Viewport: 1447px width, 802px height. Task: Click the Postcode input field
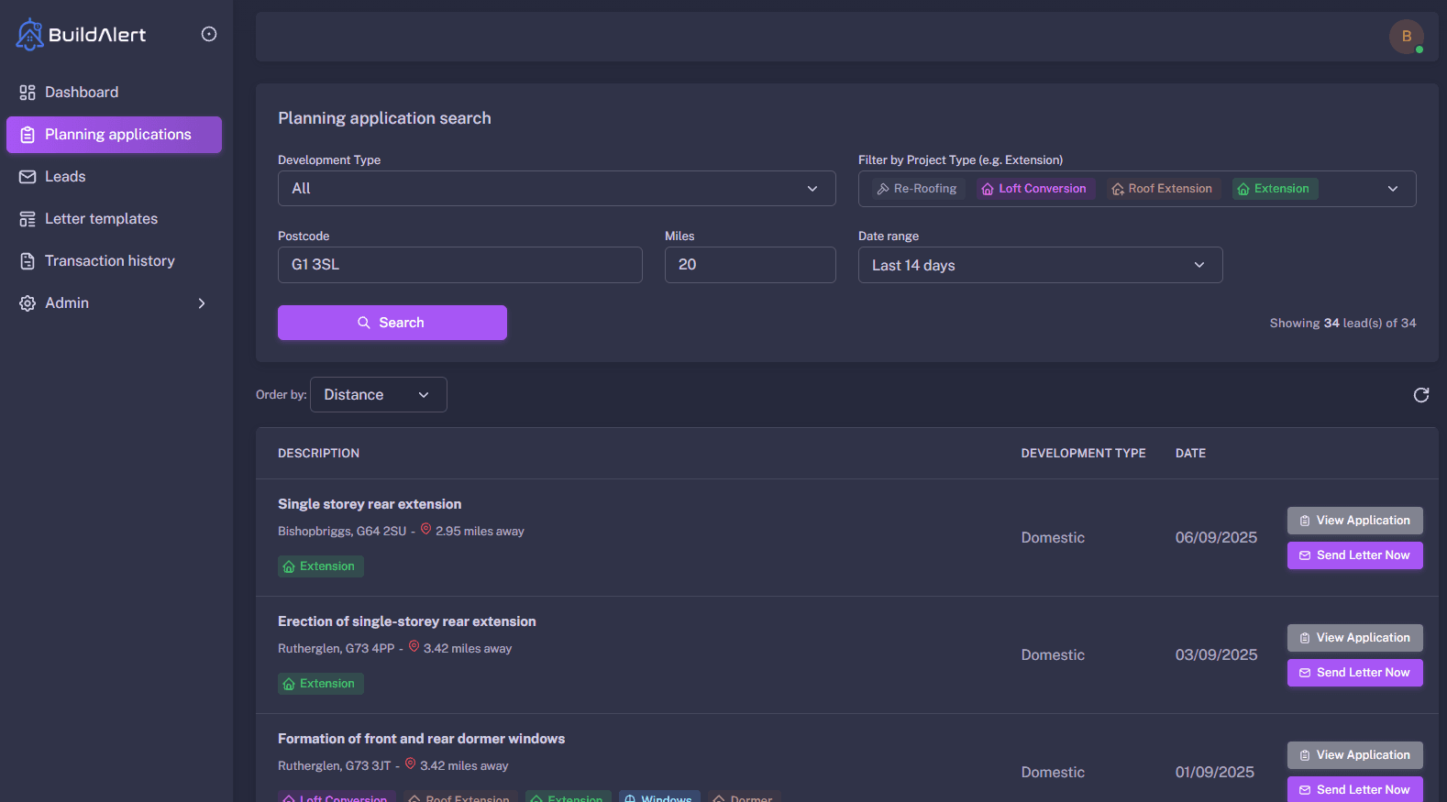(x=459, y=265)
